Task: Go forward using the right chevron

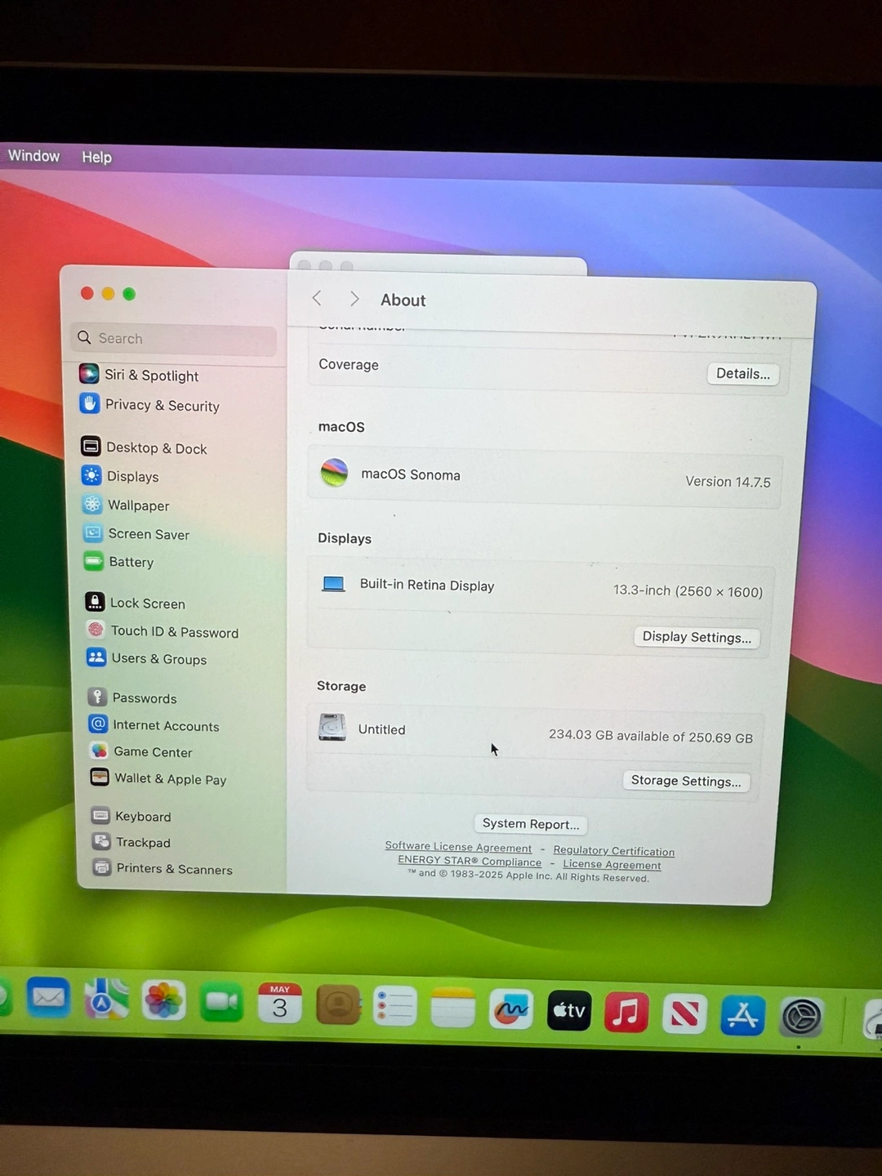Action: point(354,299)
